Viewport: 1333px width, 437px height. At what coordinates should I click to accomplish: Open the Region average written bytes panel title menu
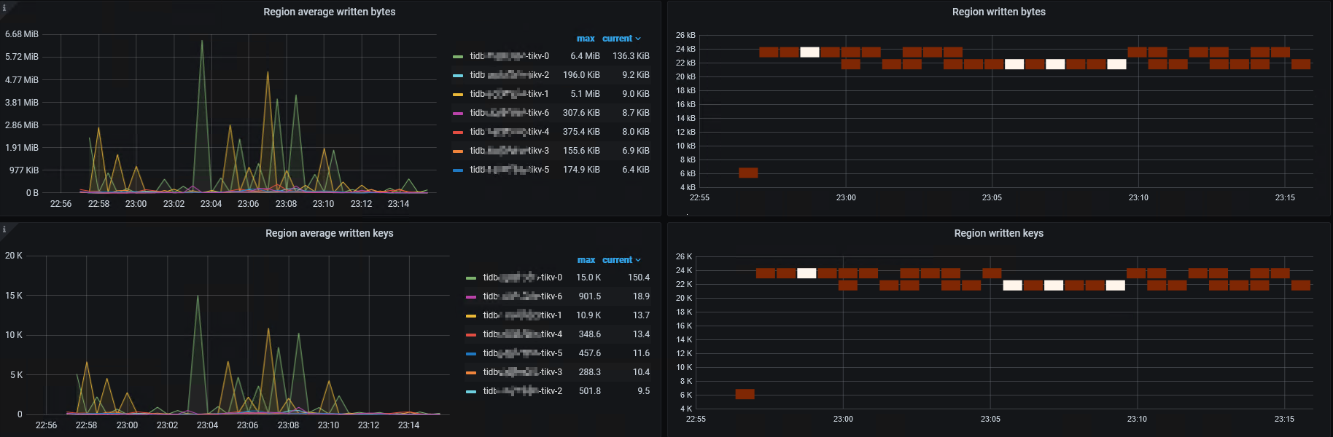coord(330,12)
